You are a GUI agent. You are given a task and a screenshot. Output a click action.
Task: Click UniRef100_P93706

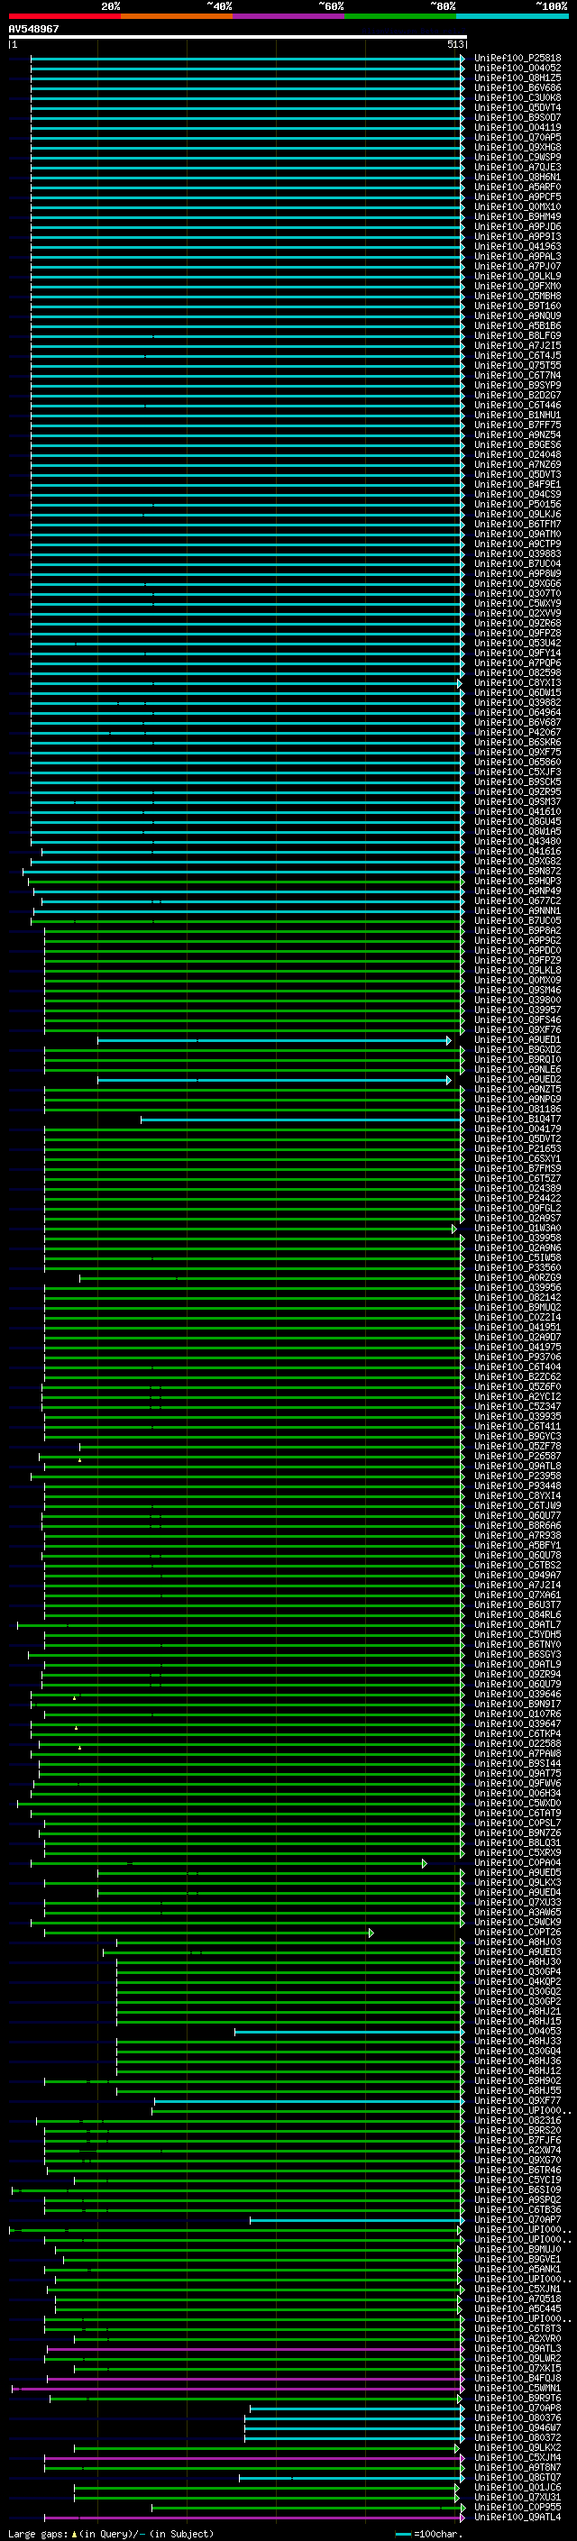(x=517, y=1357)
